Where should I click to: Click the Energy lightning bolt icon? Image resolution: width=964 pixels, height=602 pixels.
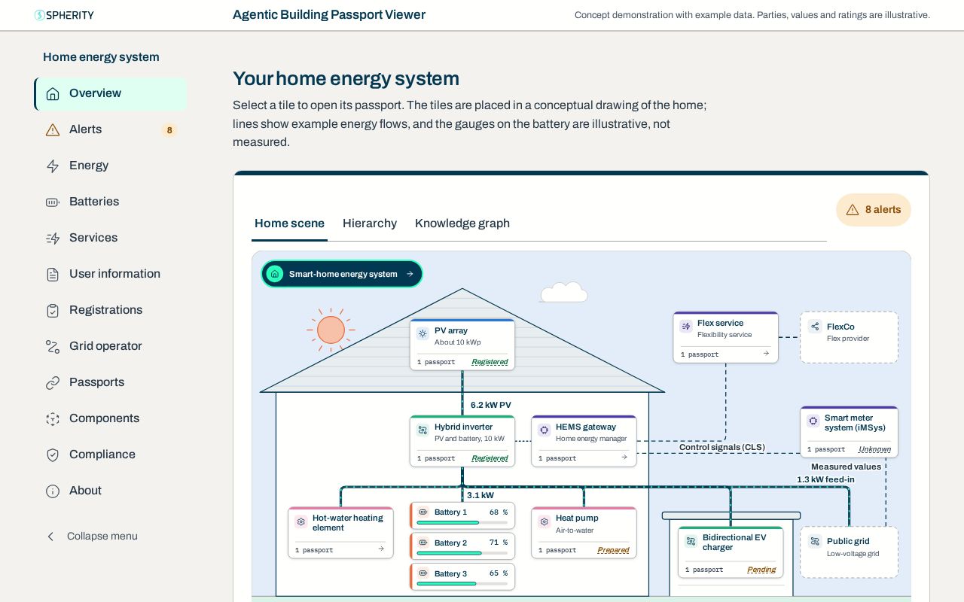pos(53,166)
